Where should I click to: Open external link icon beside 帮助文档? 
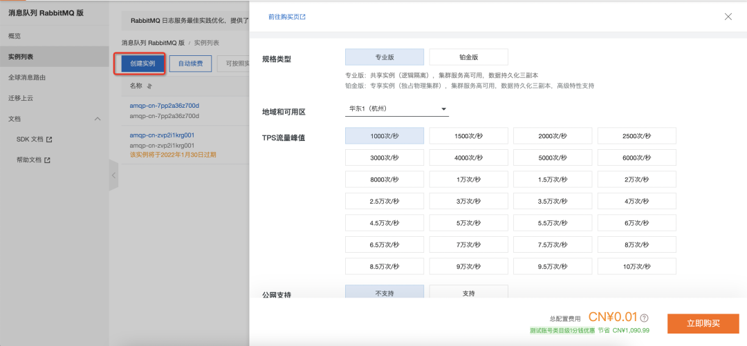(47, 160)
